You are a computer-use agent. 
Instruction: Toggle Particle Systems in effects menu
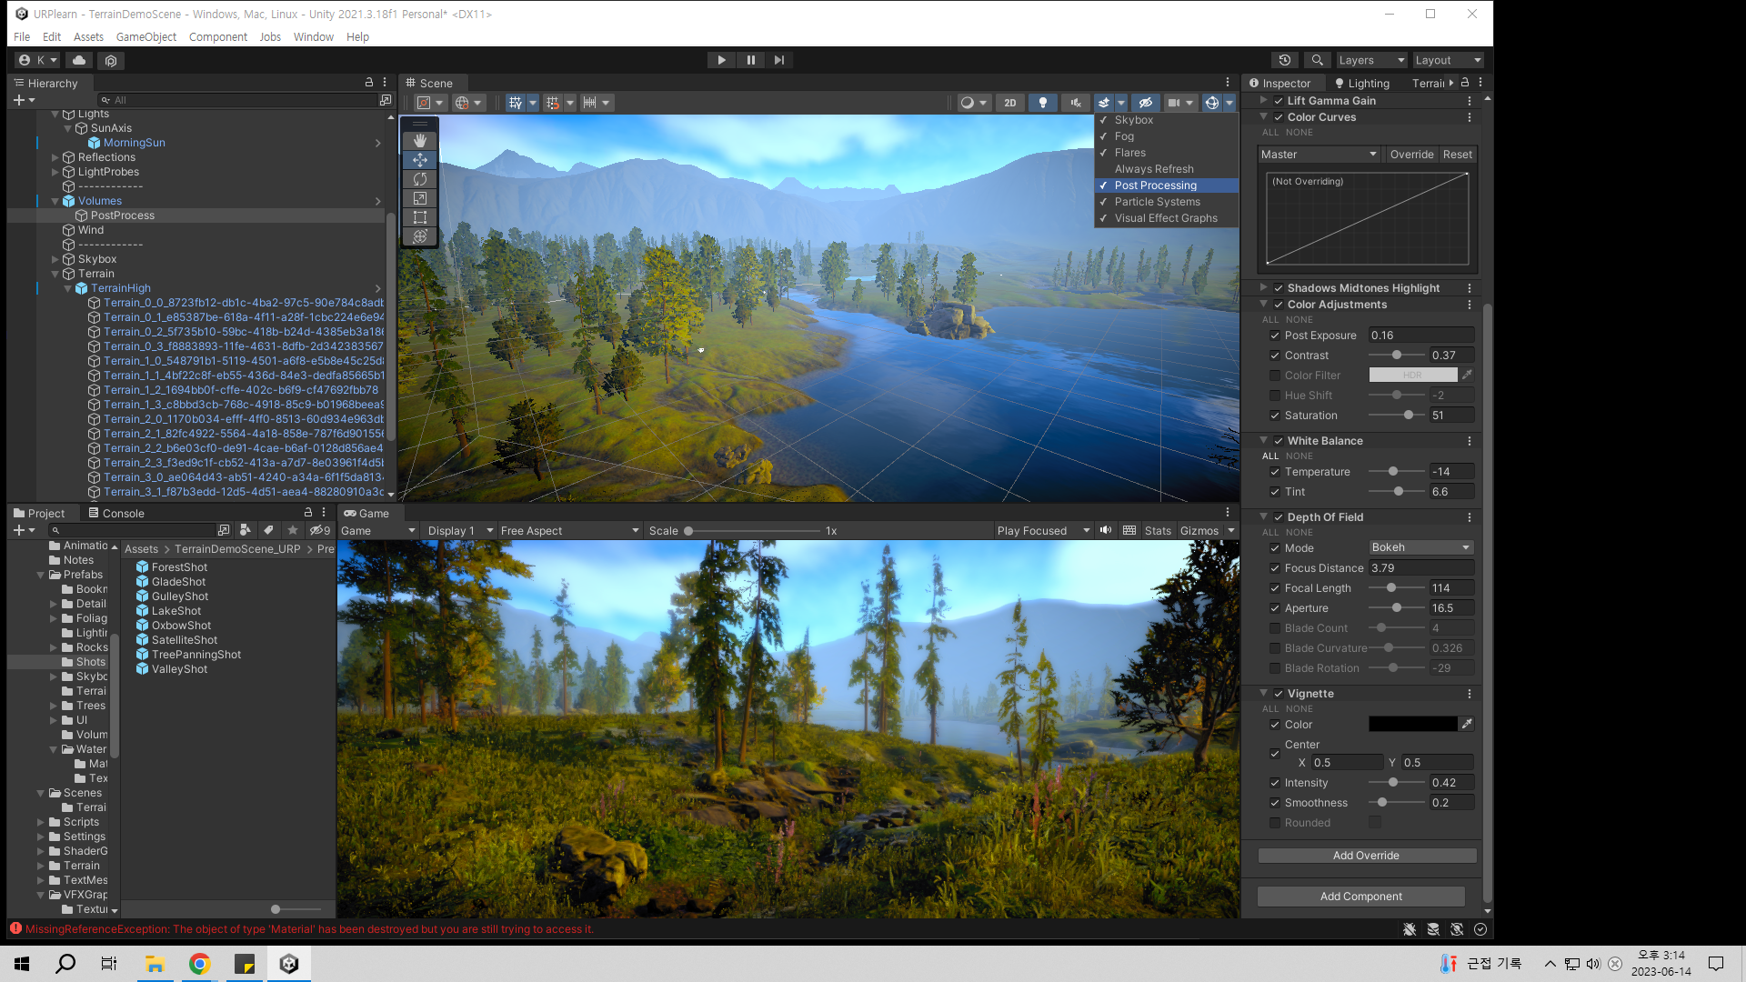click(x=1166, y=202)
